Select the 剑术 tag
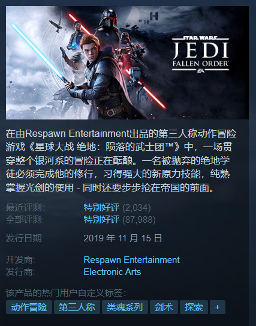Viewport: 256px width, 326px height. tap(164, 307)
